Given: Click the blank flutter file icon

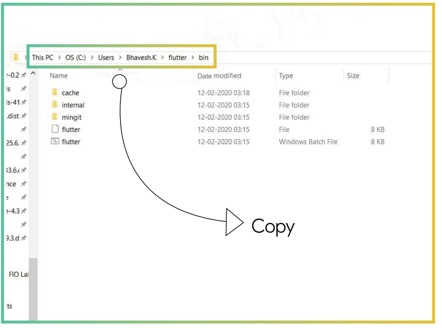Looking at the screenshot, I should click(55, 130).
